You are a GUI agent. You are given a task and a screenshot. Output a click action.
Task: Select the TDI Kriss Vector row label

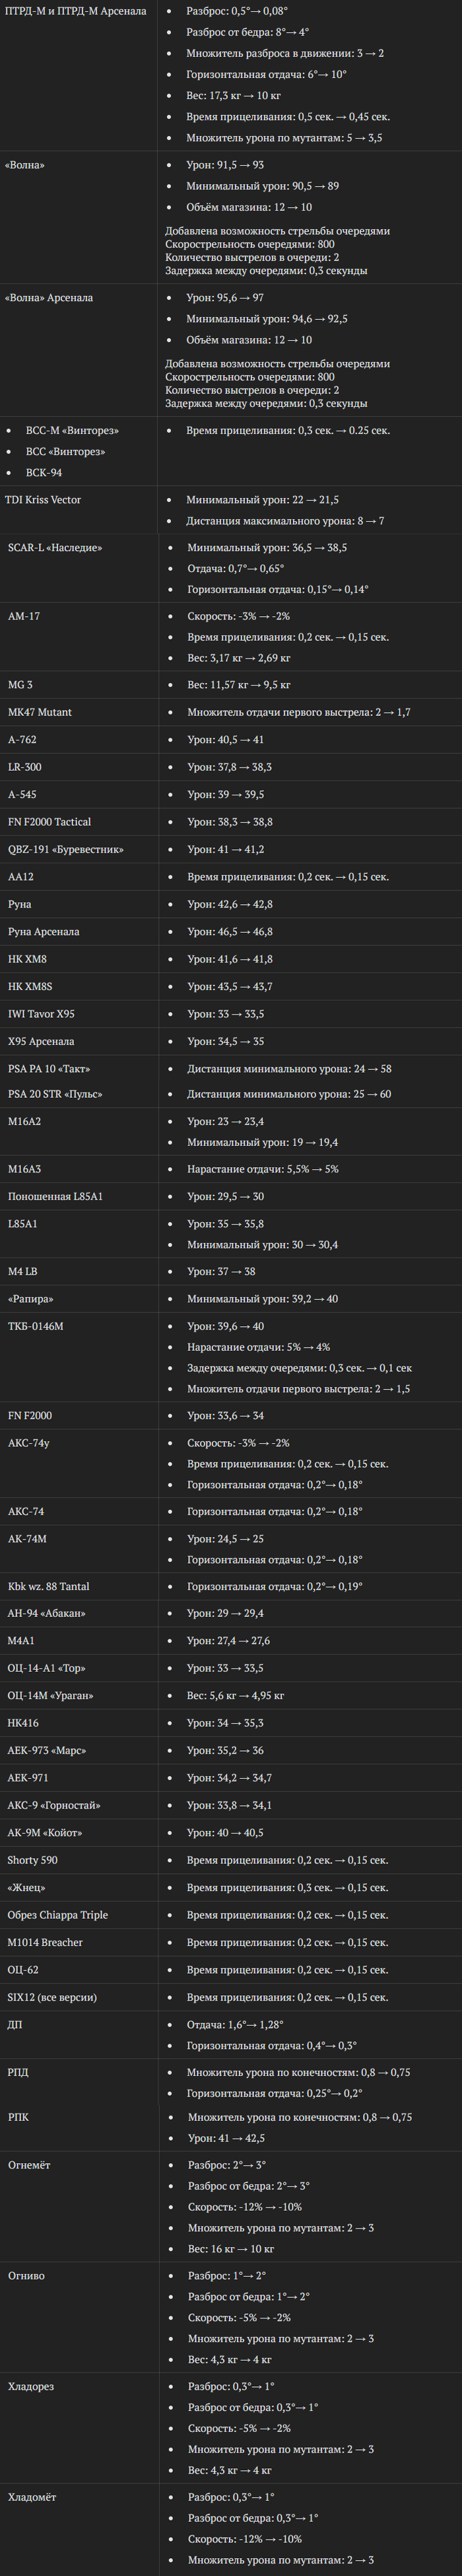tap(43, 500)
